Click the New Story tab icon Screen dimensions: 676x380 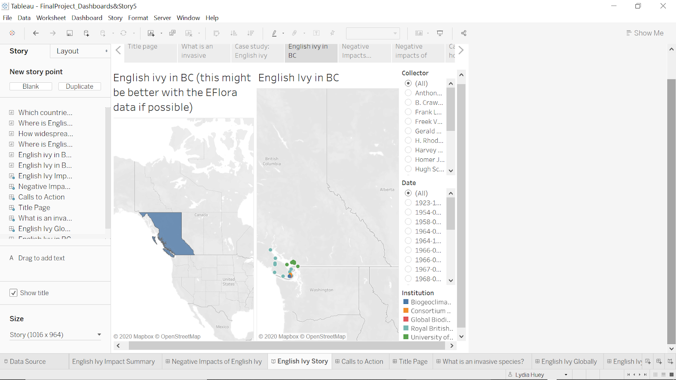tap(671, 361)
